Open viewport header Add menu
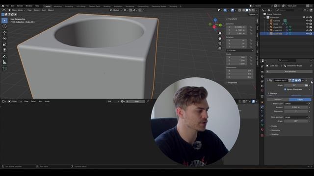 (44, 10)
